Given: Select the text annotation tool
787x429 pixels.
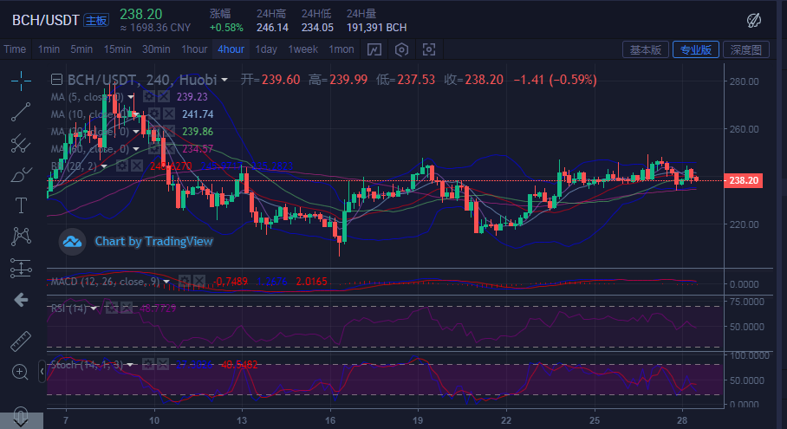Looking at the screenshot, I should pyautogui.click(x=21, y=205).
